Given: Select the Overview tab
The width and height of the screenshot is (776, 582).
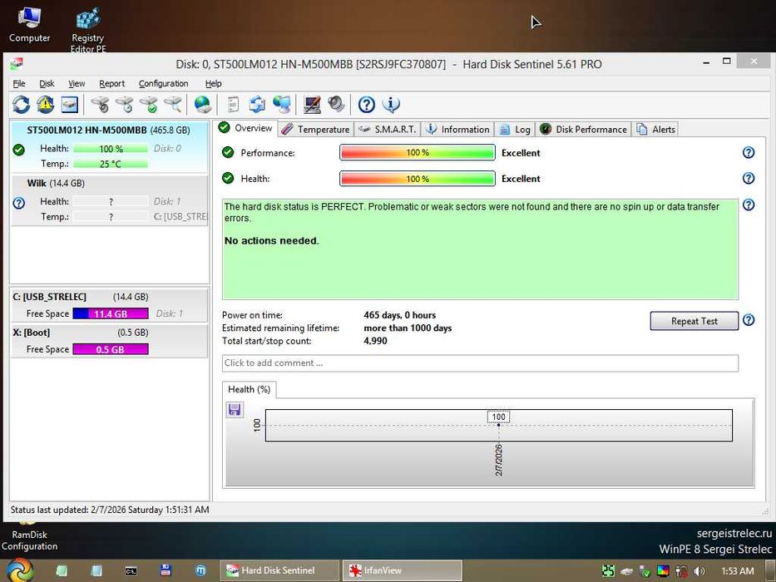Looking at the screenshot, I should tap(246, 128).
